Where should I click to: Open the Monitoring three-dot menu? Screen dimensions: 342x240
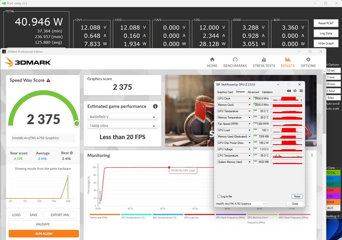click(312, 155)
